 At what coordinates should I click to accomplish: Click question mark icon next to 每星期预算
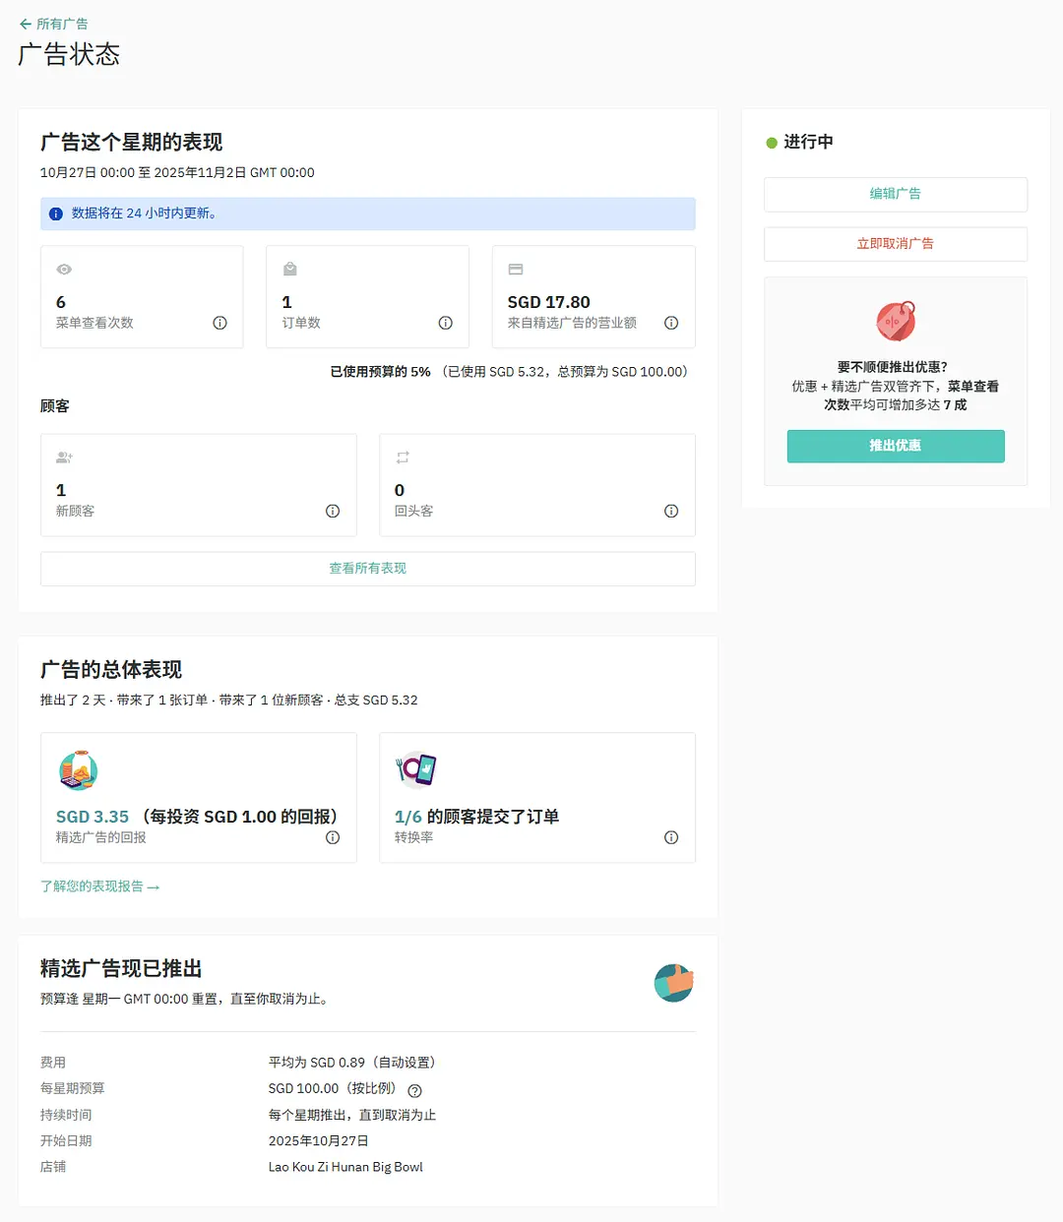pos(415,1090)
